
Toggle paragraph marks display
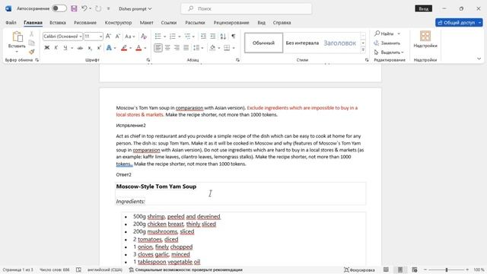click(x=234, y=37)
